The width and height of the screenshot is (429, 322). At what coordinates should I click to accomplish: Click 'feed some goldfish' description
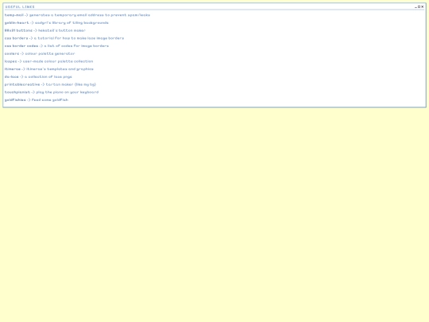pyautogui.click(x=50, y=99)
